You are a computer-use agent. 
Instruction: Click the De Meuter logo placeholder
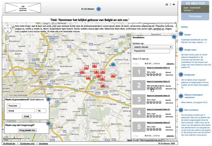tap(23, 8)
